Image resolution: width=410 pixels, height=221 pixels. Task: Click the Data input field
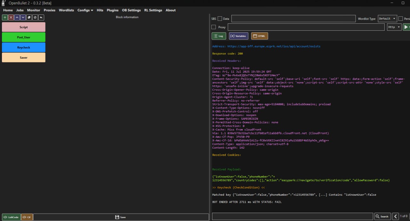pyautogui.click(x=293, y=19)
